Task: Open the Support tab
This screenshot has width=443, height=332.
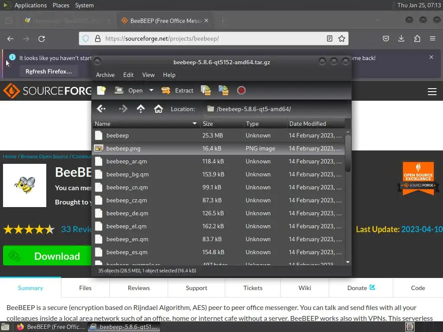Action: point(196,288)
